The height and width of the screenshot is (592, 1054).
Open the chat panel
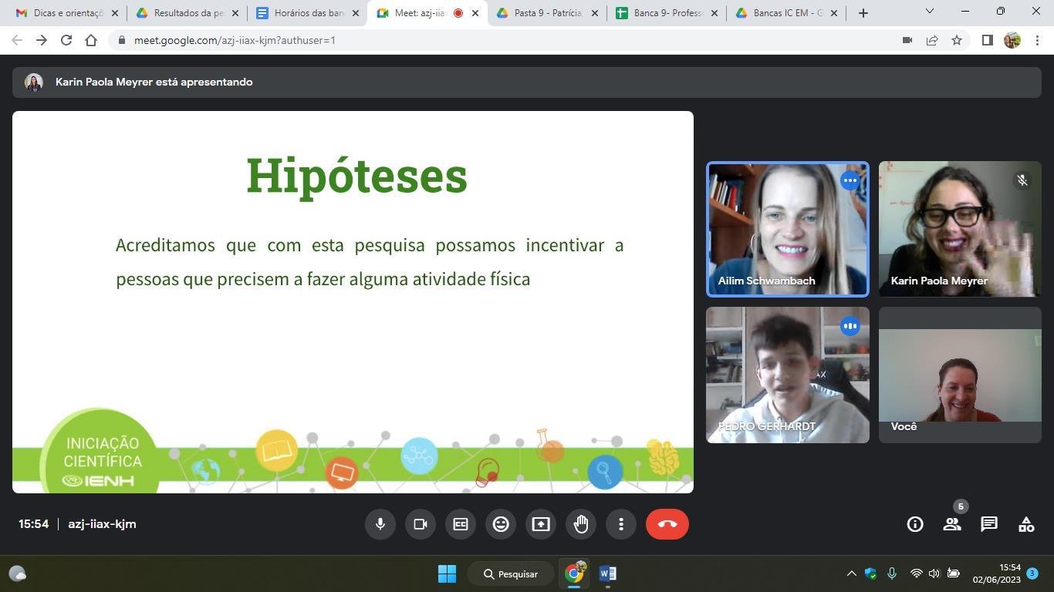(989, 524)
